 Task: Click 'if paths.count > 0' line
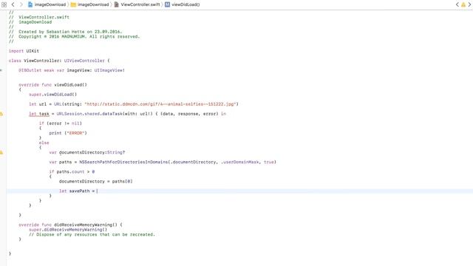(x=72, y=171)
